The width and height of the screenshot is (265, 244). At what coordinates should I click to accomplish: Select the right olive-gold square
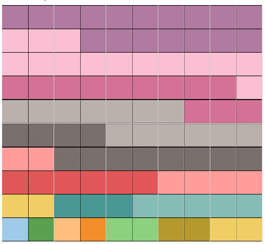197,229
